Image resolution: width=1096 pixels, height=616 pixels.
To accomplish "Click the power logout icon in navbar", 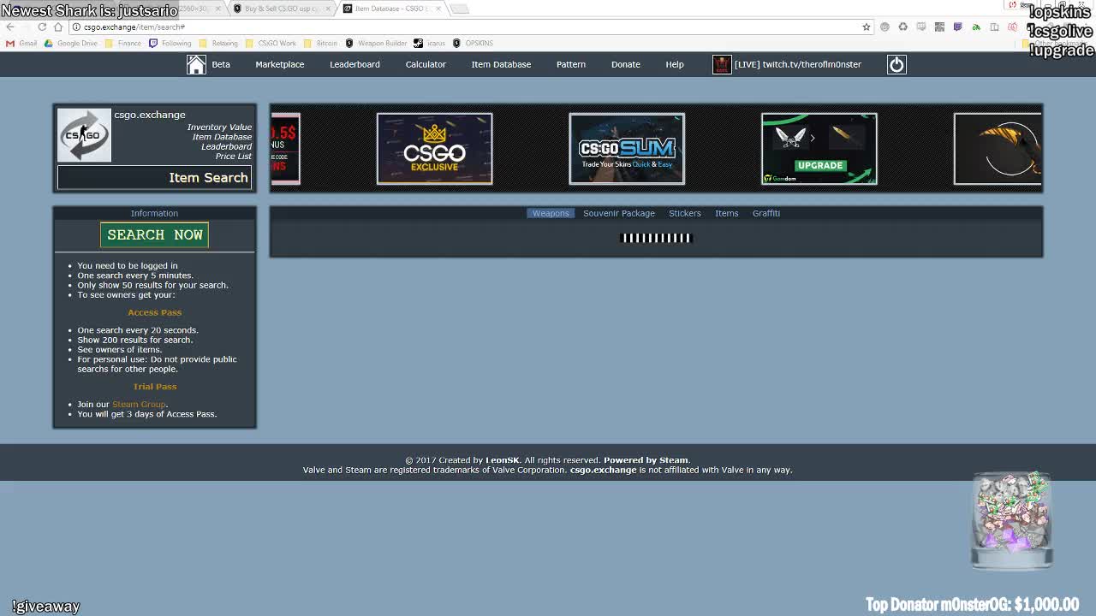I will coord(896,64).
